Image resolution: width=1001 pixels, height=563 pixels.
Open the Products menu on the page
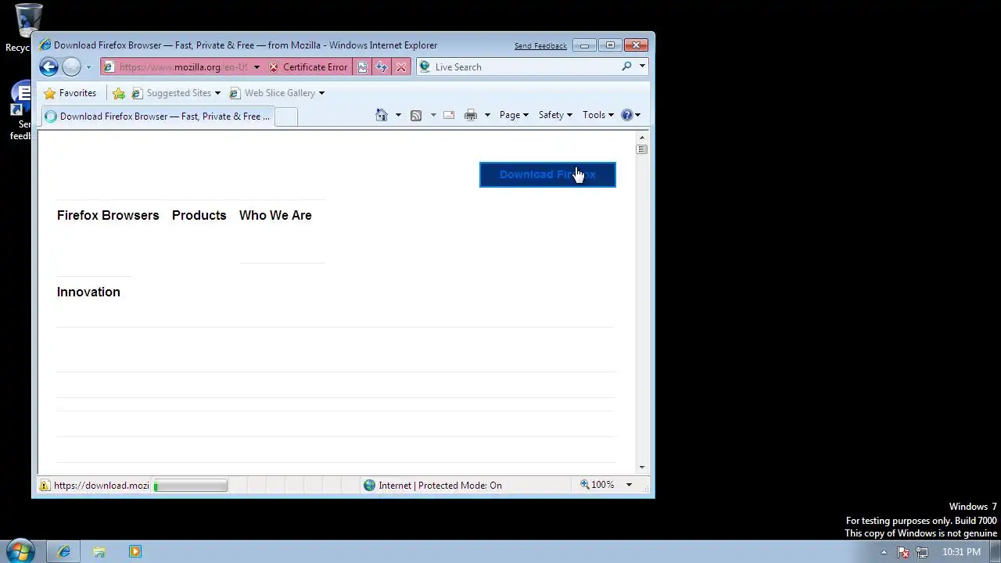click(199, 215)
